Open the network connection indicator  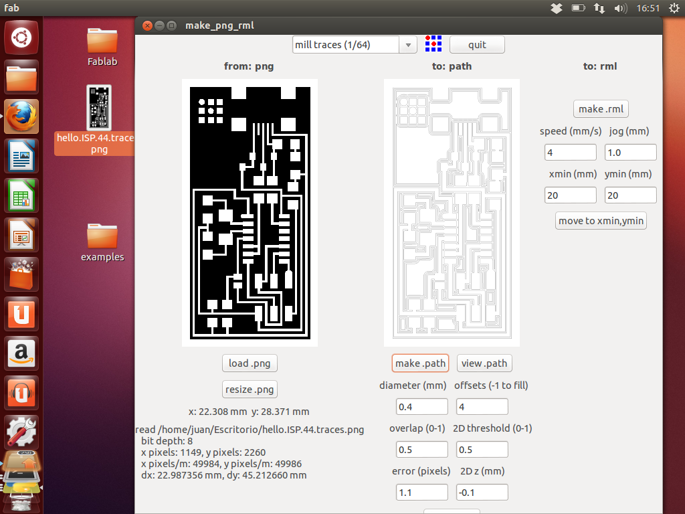point(599,8)
